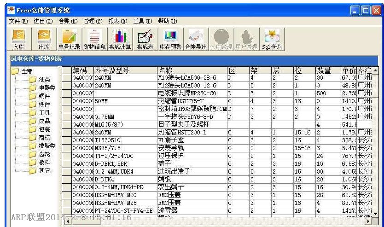
Task: Select the 其它 category folder
Action: click(x=45, y=170)
